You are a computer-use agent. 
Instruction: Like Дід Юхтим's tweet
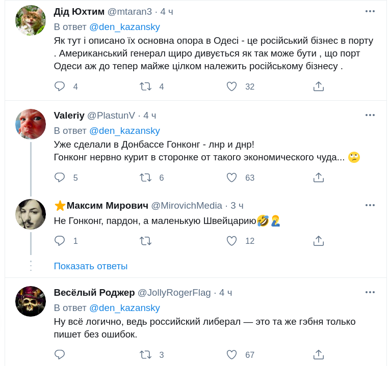(x=232, y=87)
